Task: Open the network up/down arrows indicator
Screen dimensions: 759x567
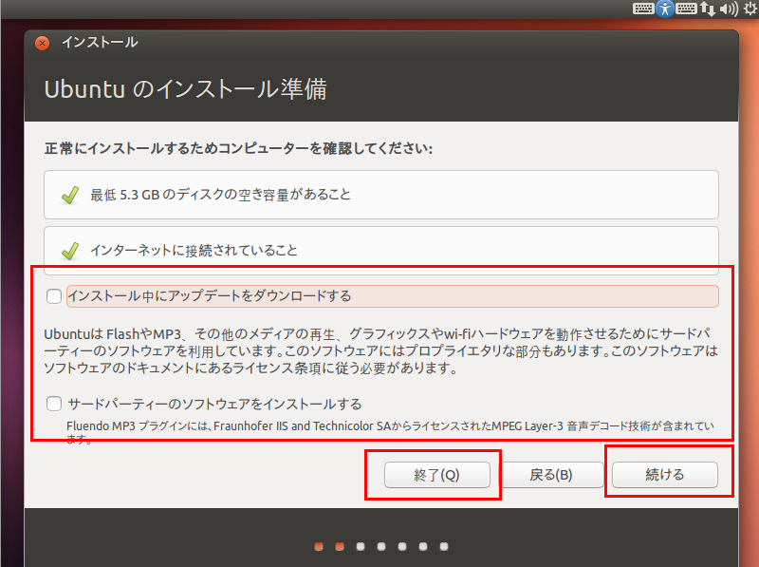Action: tap(708, 9)
